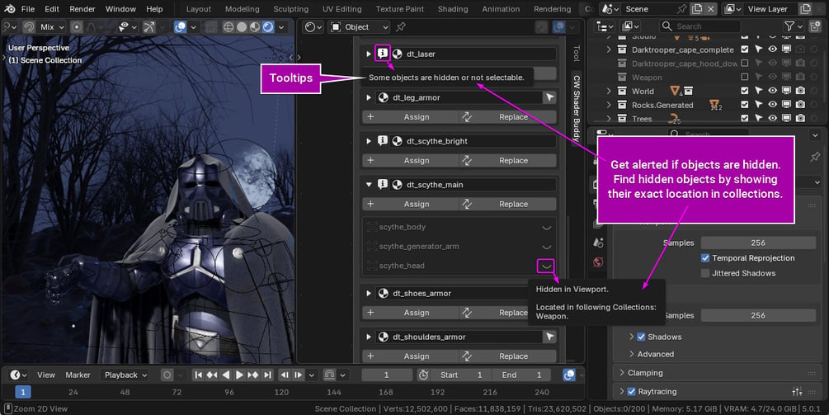This screenshot has height=415, width=829.
Task: Open the viewport shading options dropdown
Action: coord(280,27)
